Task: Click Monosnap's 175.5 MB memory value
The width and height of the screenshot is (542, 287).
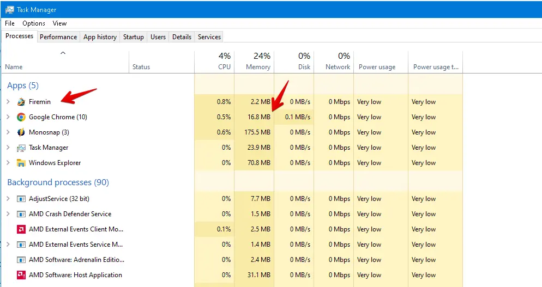Action: coord(257,132)
